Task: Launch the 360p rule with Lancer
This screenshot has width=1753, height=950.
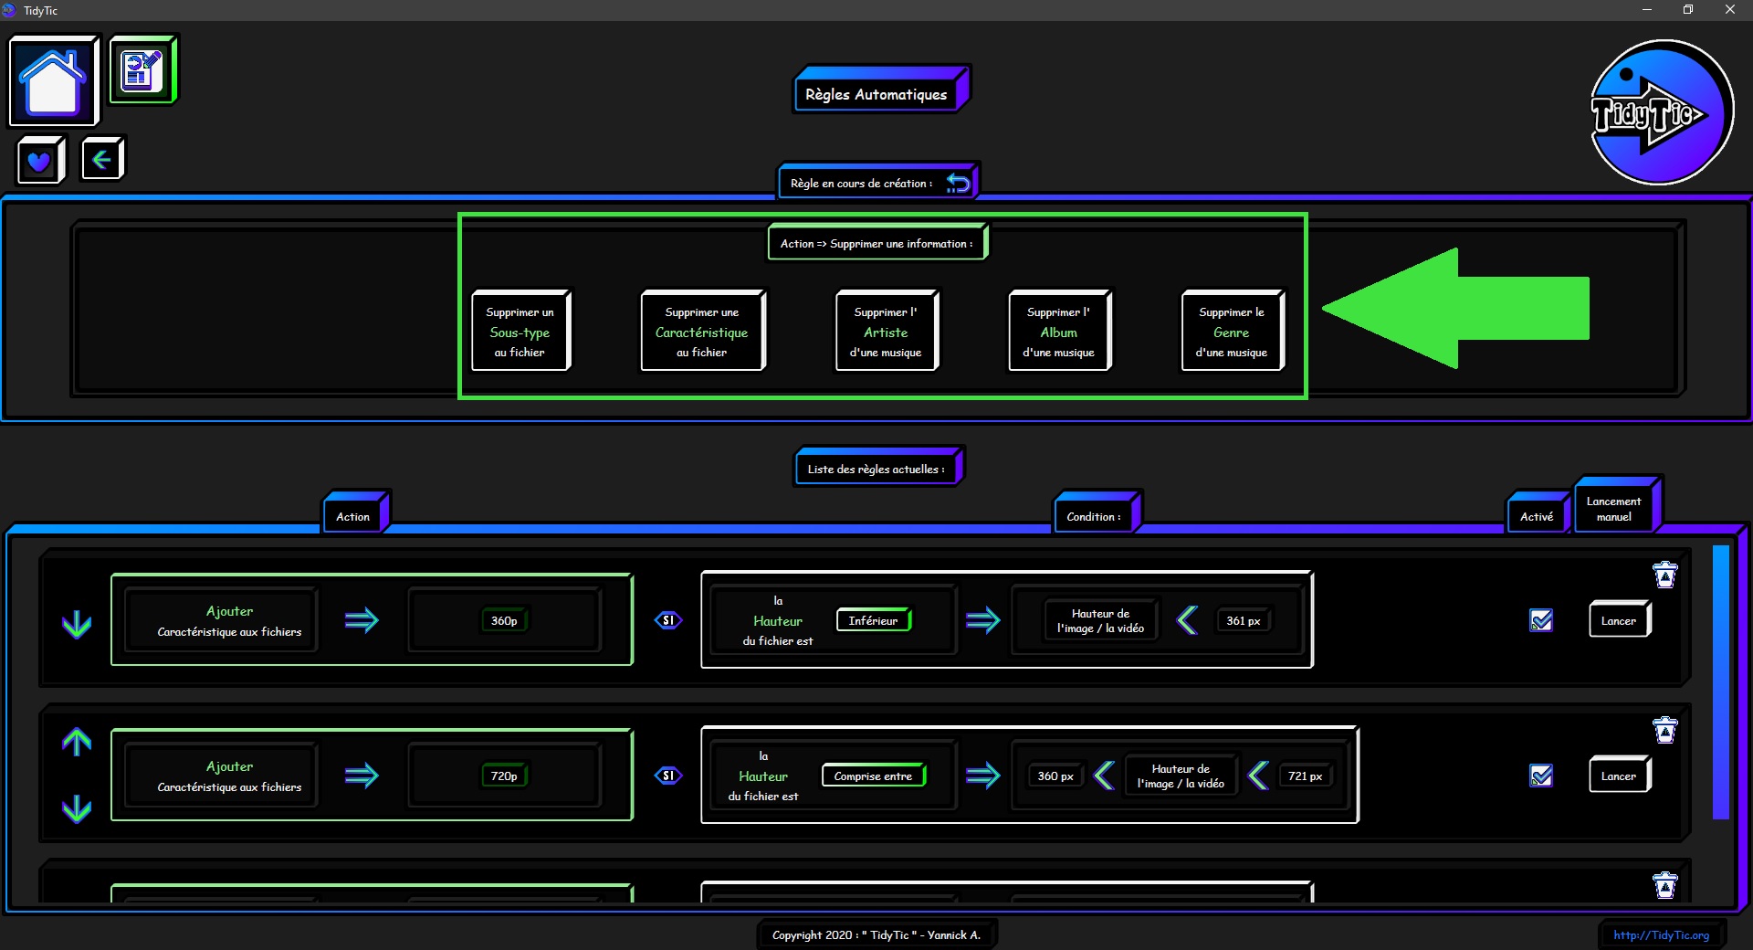Action: 1618,620
